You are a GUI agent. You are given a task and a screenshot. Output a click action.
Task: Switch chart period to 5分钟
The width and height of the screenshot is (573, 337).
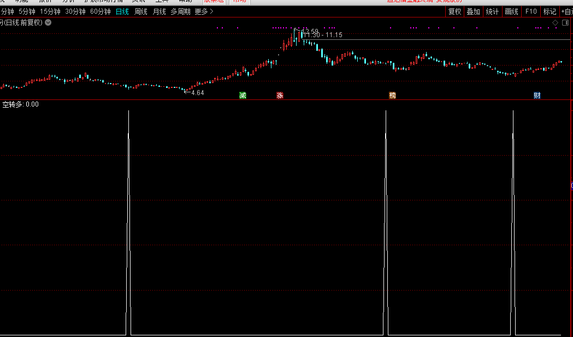(x=27, y=11)
